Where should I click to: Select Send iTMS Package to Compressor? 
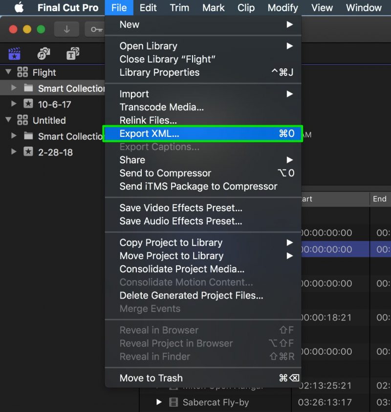tap(203, 186)
